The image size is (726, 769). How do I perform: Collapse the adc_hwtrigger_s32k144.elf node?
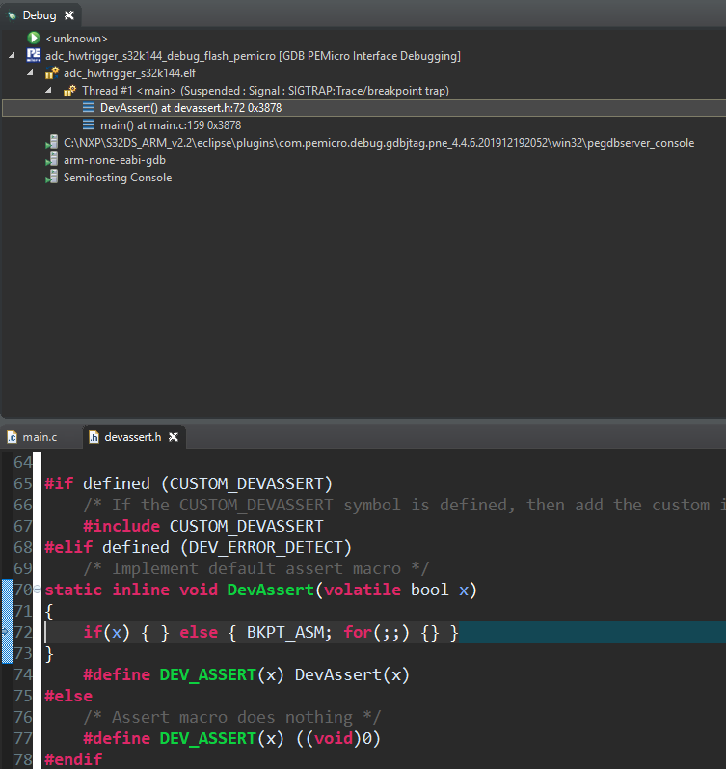(x=30, y=72)
